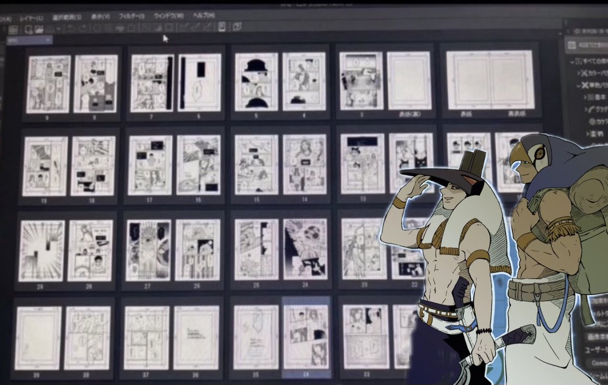Select page 13 thumbnail

[x=362, y=163]
